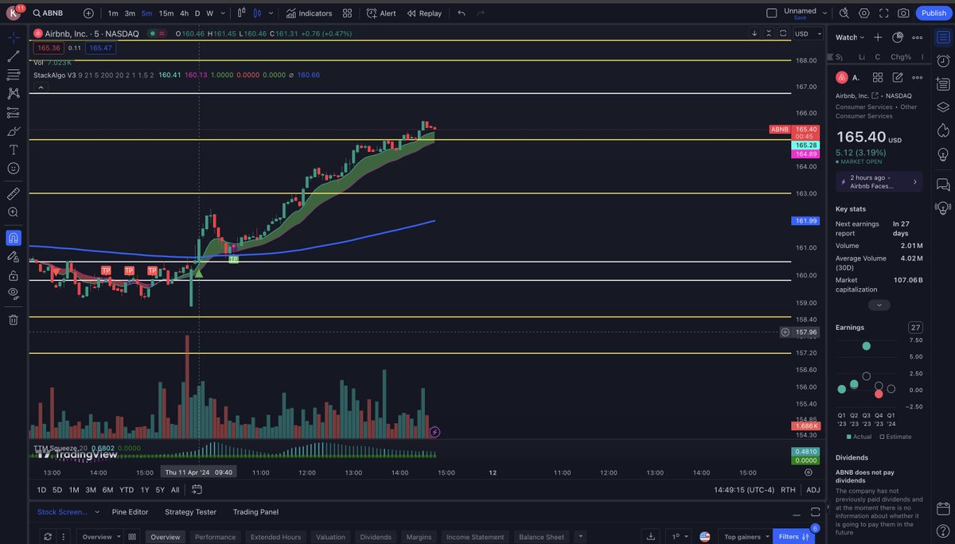Click the 161.99 blue moving average label
Image resolution: width=955 pixels, height=544 pixels.
(x=805, y=220)
